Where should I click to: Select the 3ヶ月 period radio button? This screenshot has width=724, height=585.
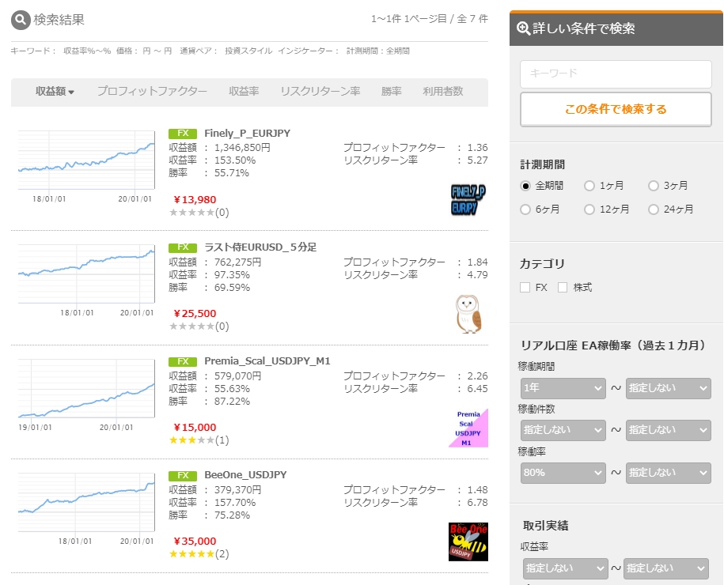click(654, 186)
